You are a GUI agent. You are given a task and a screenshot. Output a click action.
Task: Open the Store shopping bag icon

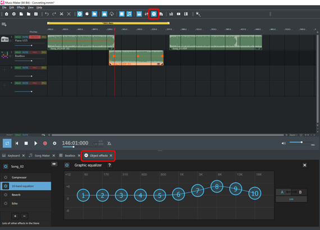click(104, 14)
